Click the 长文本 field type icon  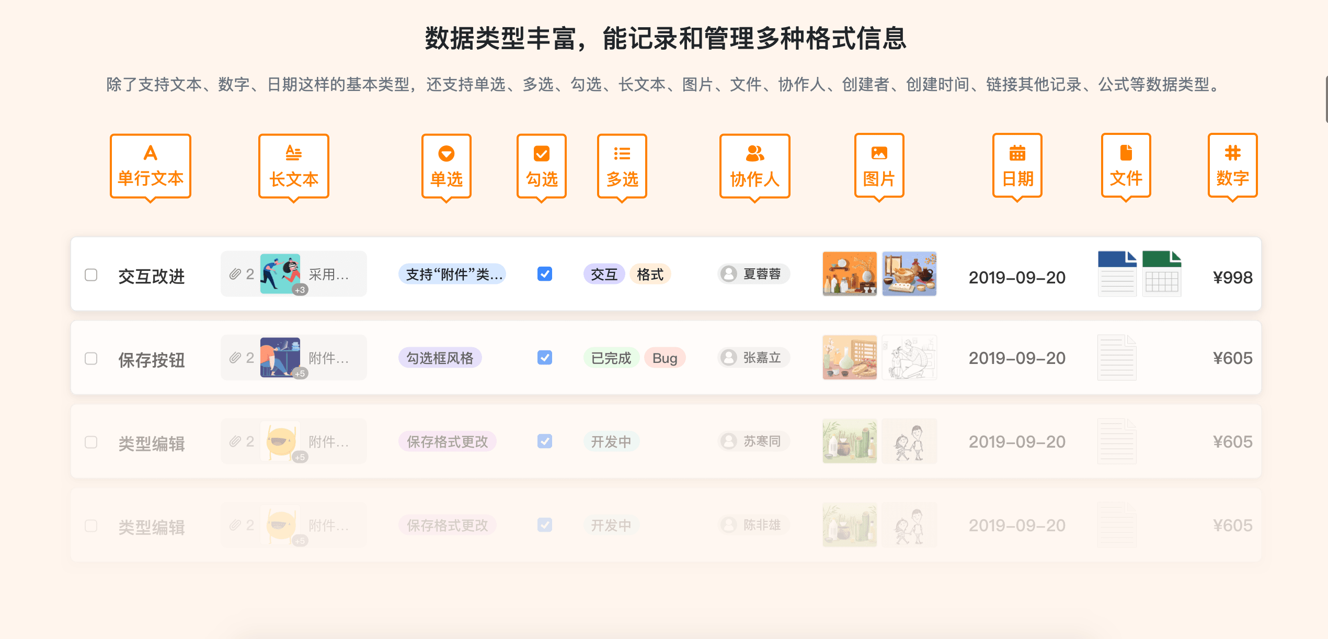coord(293,166)
